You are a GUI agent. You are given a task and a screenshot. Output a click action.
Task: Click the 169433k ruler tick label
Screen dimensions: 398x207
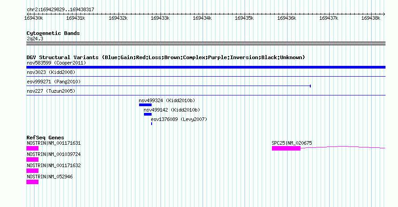point(160,18)
